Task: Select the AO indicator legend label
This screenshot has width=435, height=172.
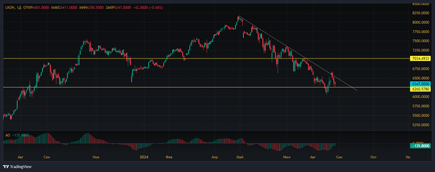Action: [x=7, y=135]
